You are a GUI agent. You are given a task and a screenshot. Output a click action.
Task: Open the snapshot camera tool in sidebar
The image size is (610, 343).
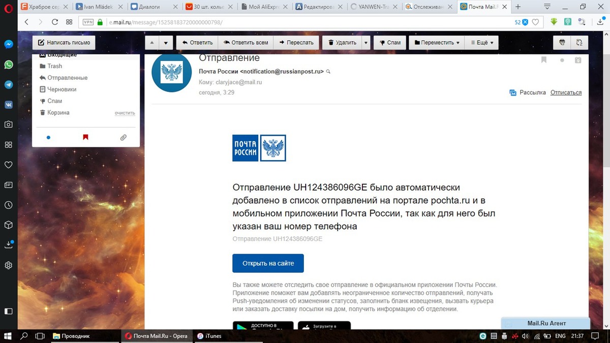[9, 124]
